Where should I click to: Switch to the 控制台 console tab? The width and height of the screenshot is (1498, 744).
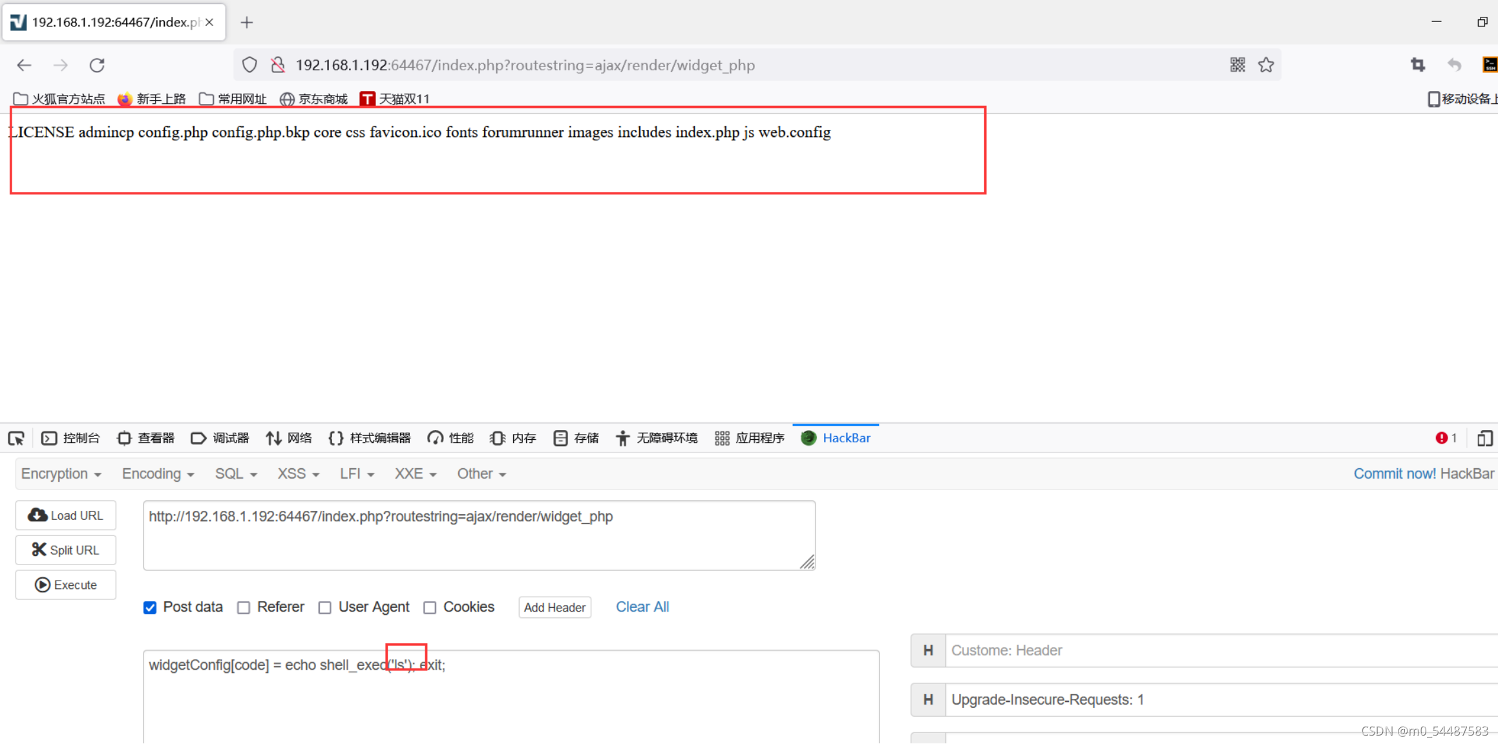tap(71, 438)
